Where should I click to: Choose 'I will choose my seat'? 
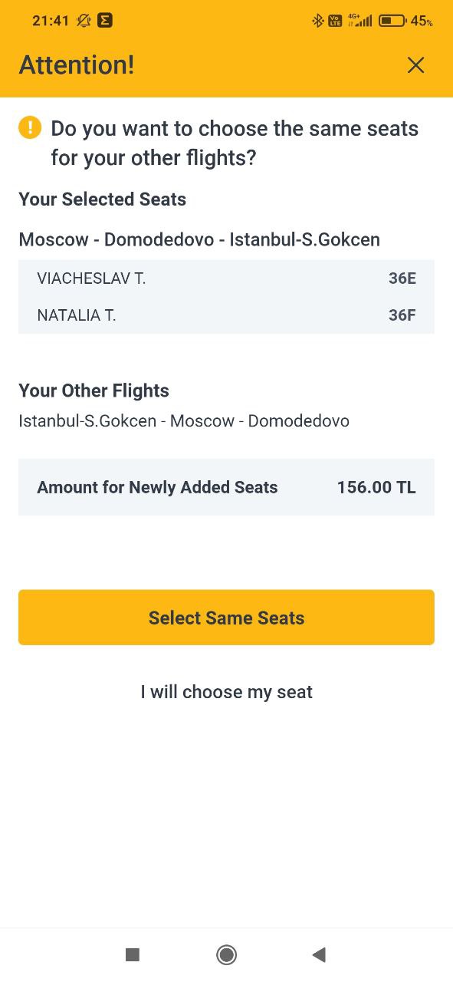click(226, 692)
